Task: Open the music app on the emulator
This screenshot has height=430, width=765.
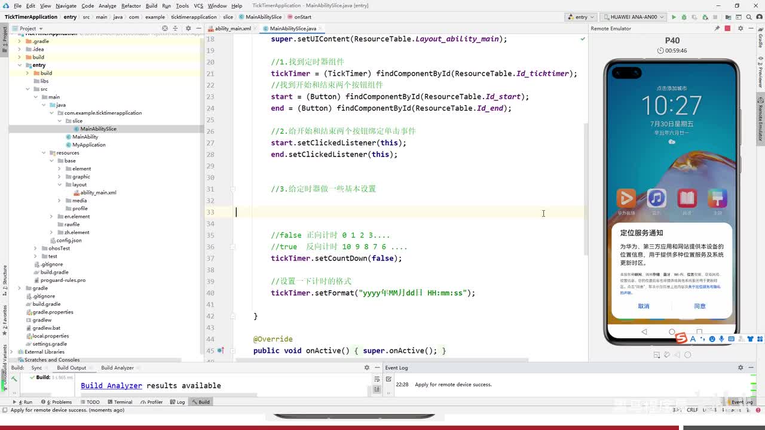Action: 656,198
